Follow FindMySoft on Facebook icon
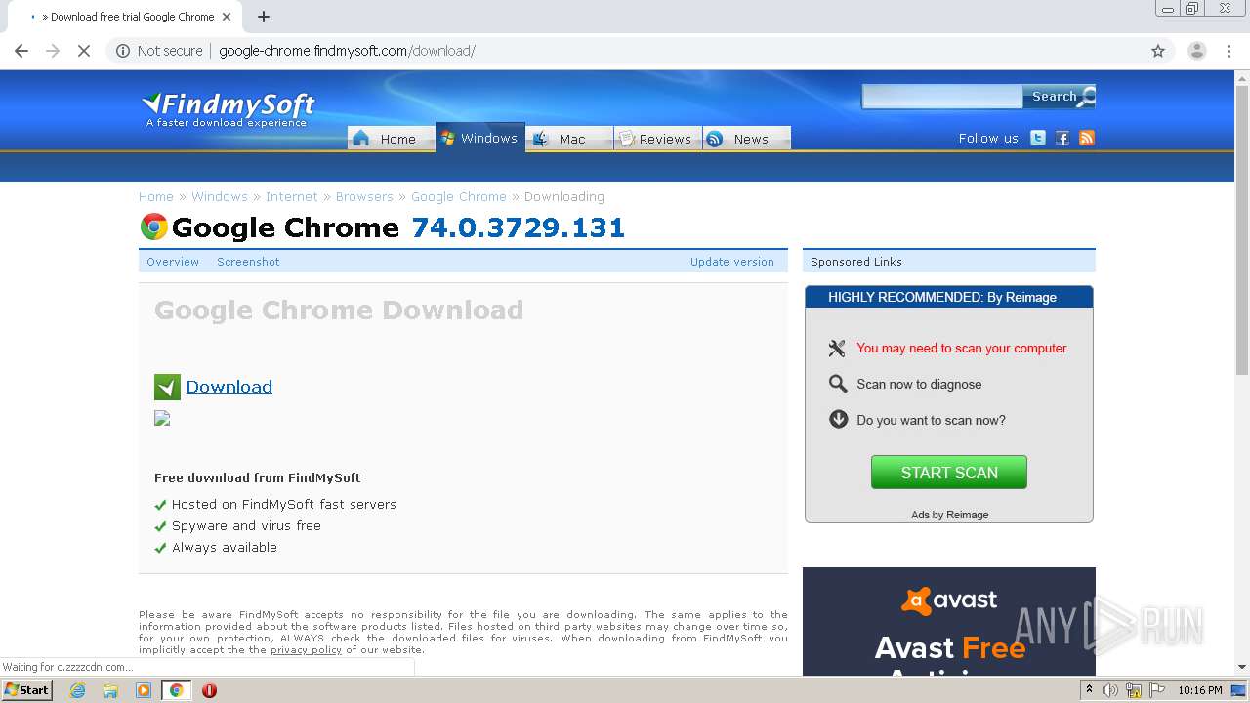Screen dimensions: 1250x703 click(1062, 138)
